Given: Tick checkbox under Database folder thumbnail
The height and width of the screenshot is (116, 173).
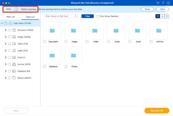Looking at the screenshot, I should click(45, 66).
